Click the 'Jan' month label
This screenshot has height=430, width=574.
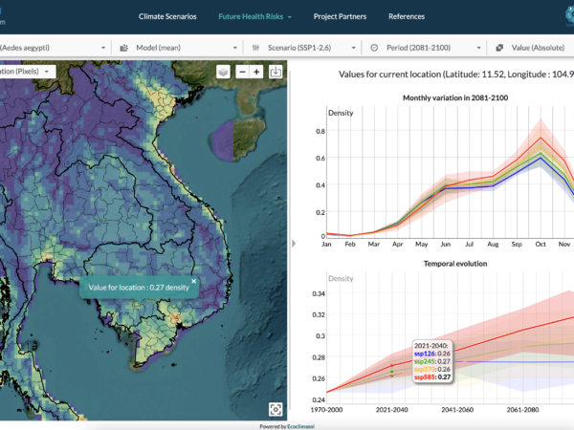pos(326,245)
